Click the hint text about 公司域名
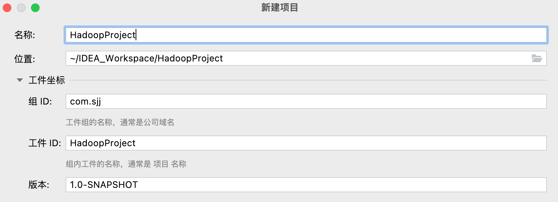This screenshot has width=558, height=202. [120, 123]
